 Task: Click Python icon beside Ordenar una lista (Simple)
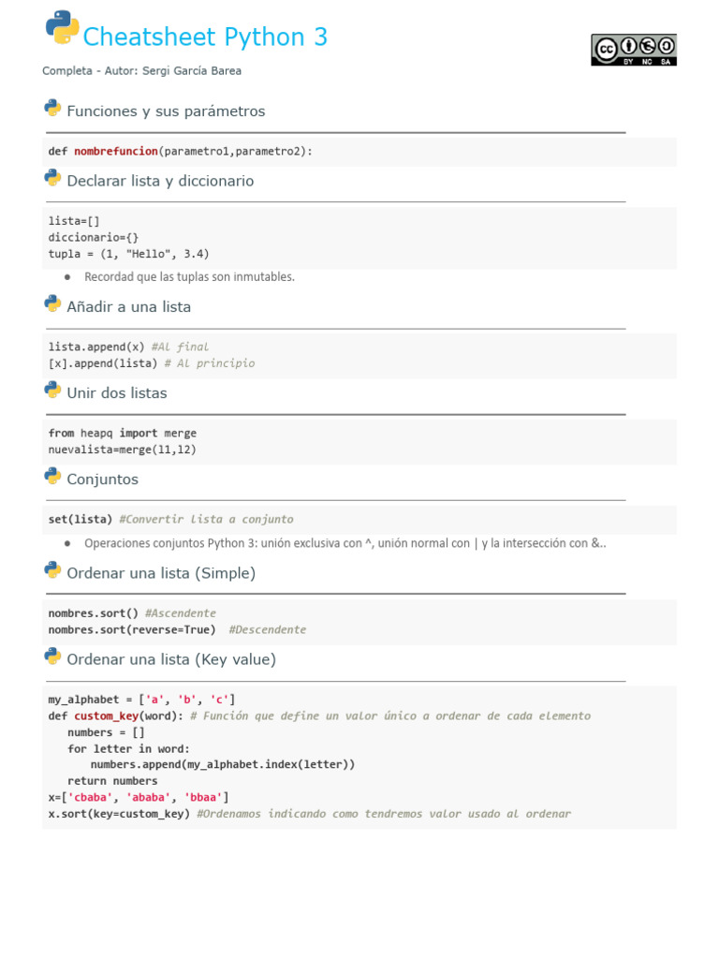tap(52, 570)
